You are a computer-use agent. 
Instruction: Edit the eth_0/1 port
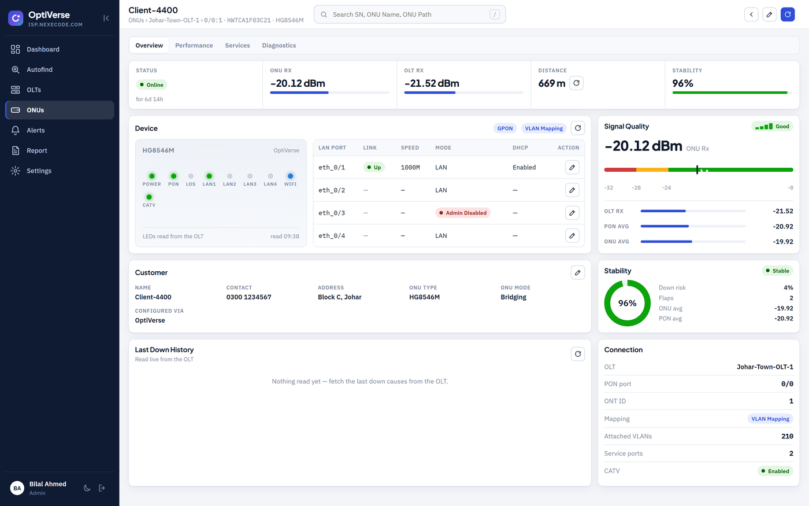(572, 168)
